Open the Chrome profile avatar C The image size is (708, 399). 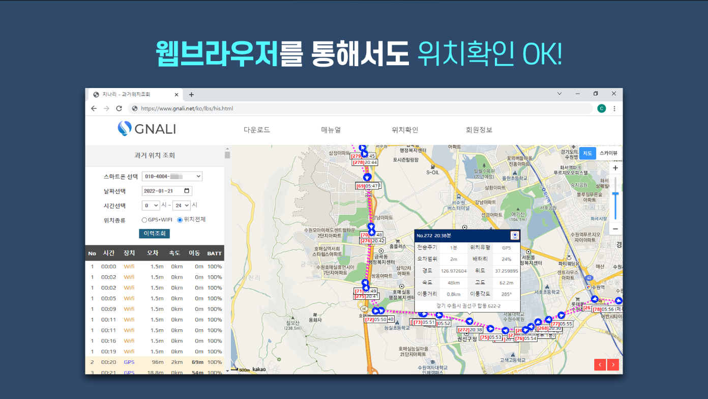point(601,108)
